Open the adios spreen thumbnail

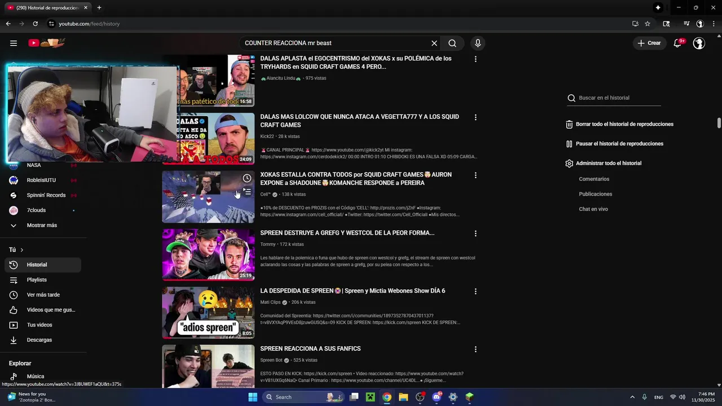point(208,312)
